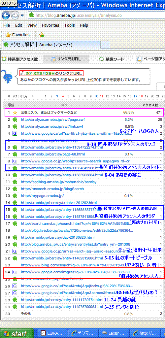Open the entry-11482312880.html link
The image size is (165, 338).
pyautogui.click(x=62, y=258)
